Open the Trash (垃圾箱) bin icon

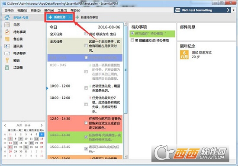tap(7, 67)
